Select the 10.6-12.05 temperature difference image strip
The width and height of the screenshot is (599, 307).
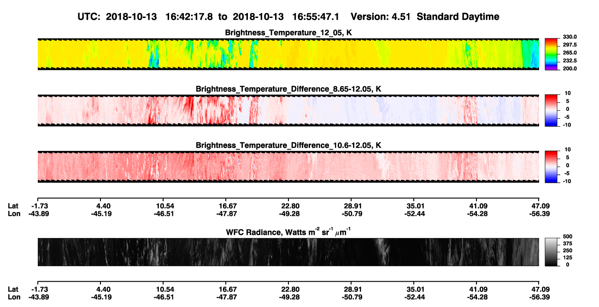coord(288,167)
